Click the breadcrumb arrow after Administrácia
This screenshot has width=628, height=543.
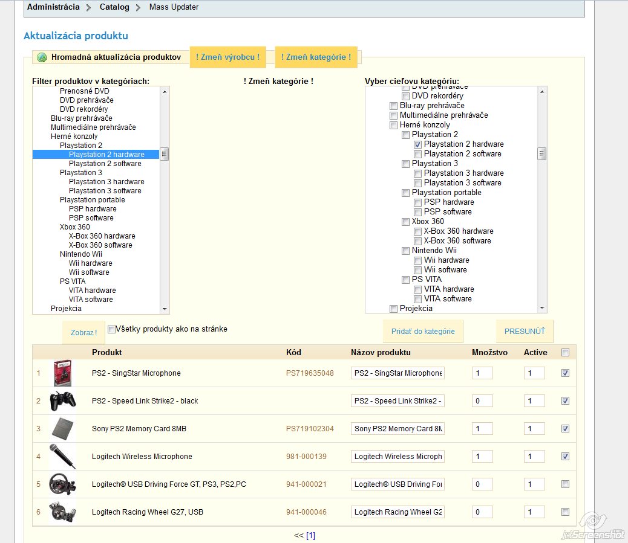[88, 8]
